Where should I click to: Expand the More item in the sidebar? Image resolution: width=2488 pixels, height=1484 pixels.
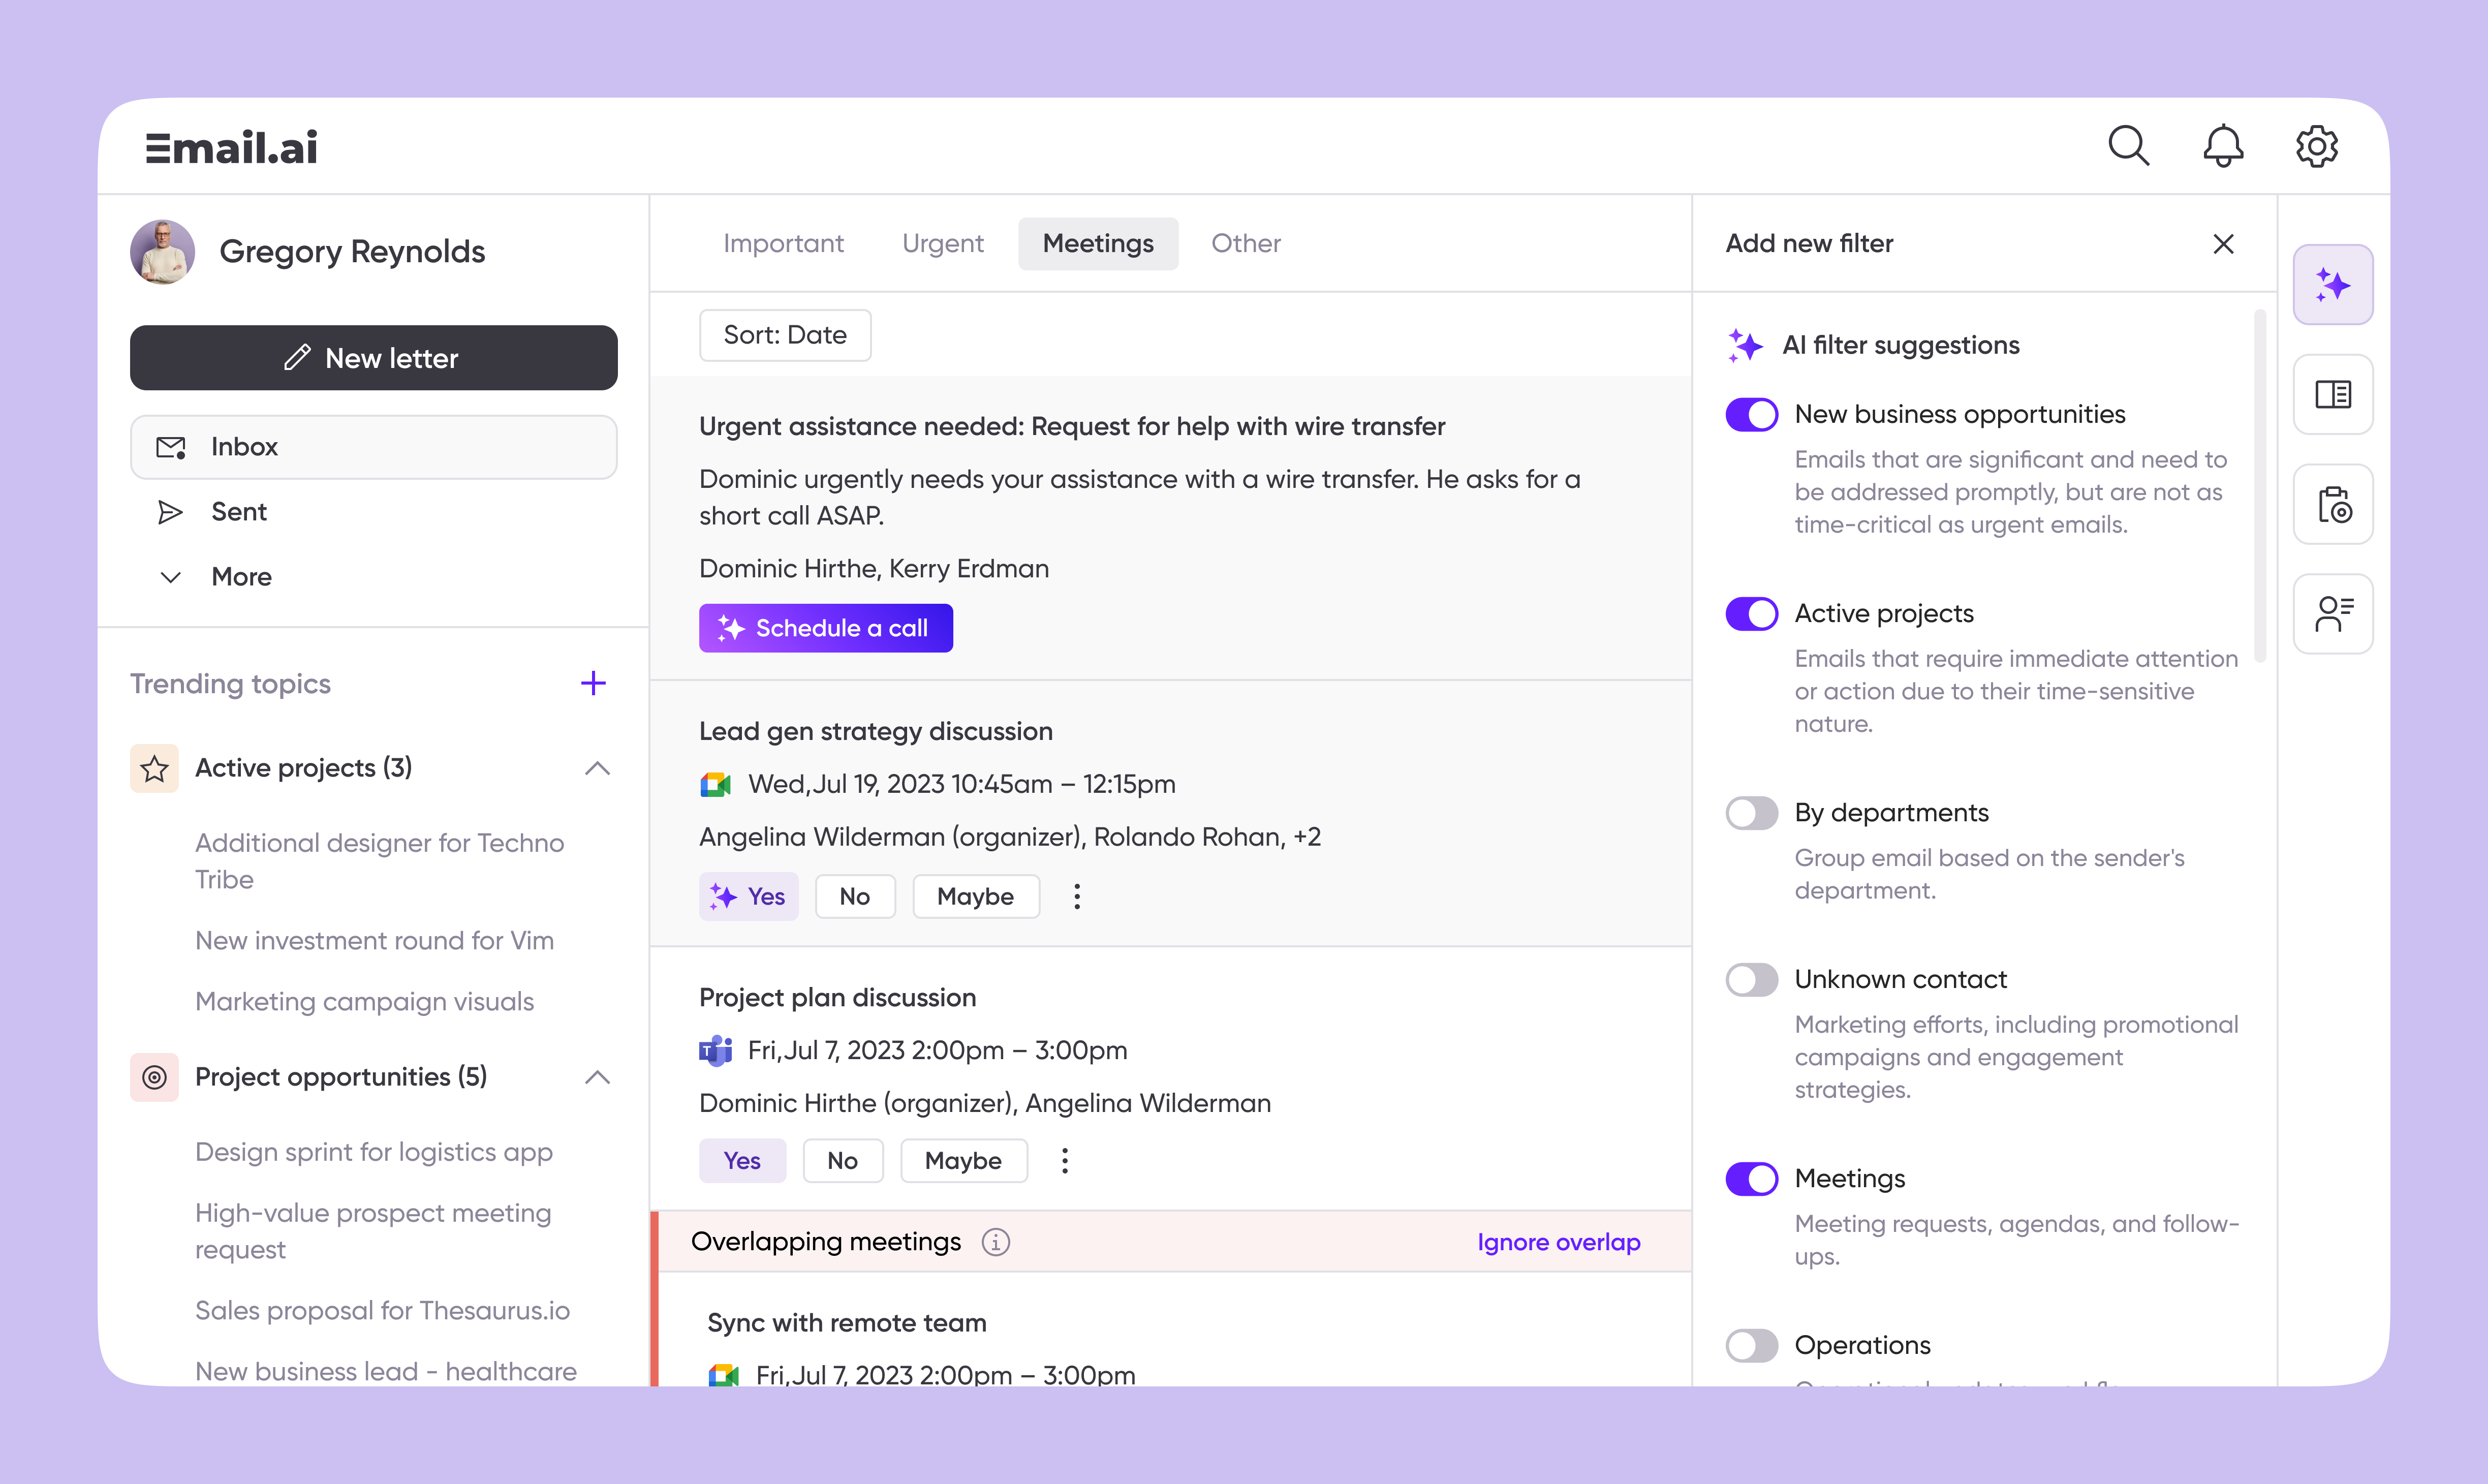(x=170, y=576)
